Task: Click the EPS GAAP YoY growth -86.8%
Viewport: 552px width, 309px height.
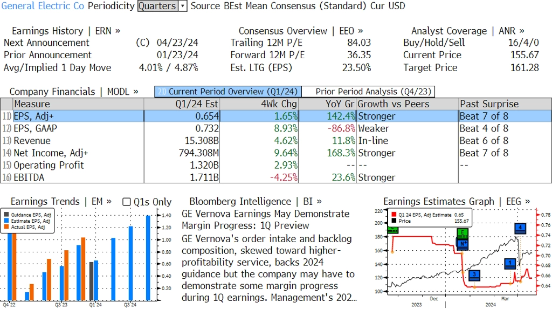Action: (x=341, y=128)
